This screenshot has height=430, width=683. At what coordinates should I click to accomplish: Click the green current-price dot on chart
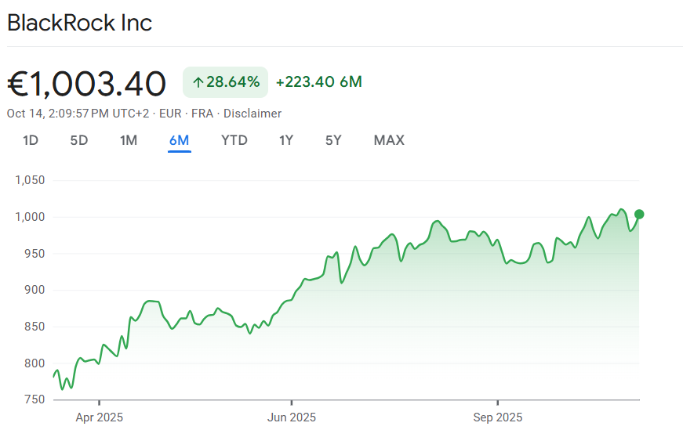pyautogui.click(x=639, y=214)
